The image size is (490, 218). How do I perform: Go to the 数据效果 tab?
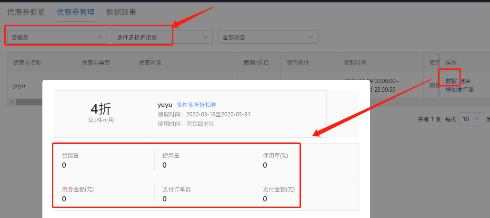pyautogui.click(x=121, y=12)
